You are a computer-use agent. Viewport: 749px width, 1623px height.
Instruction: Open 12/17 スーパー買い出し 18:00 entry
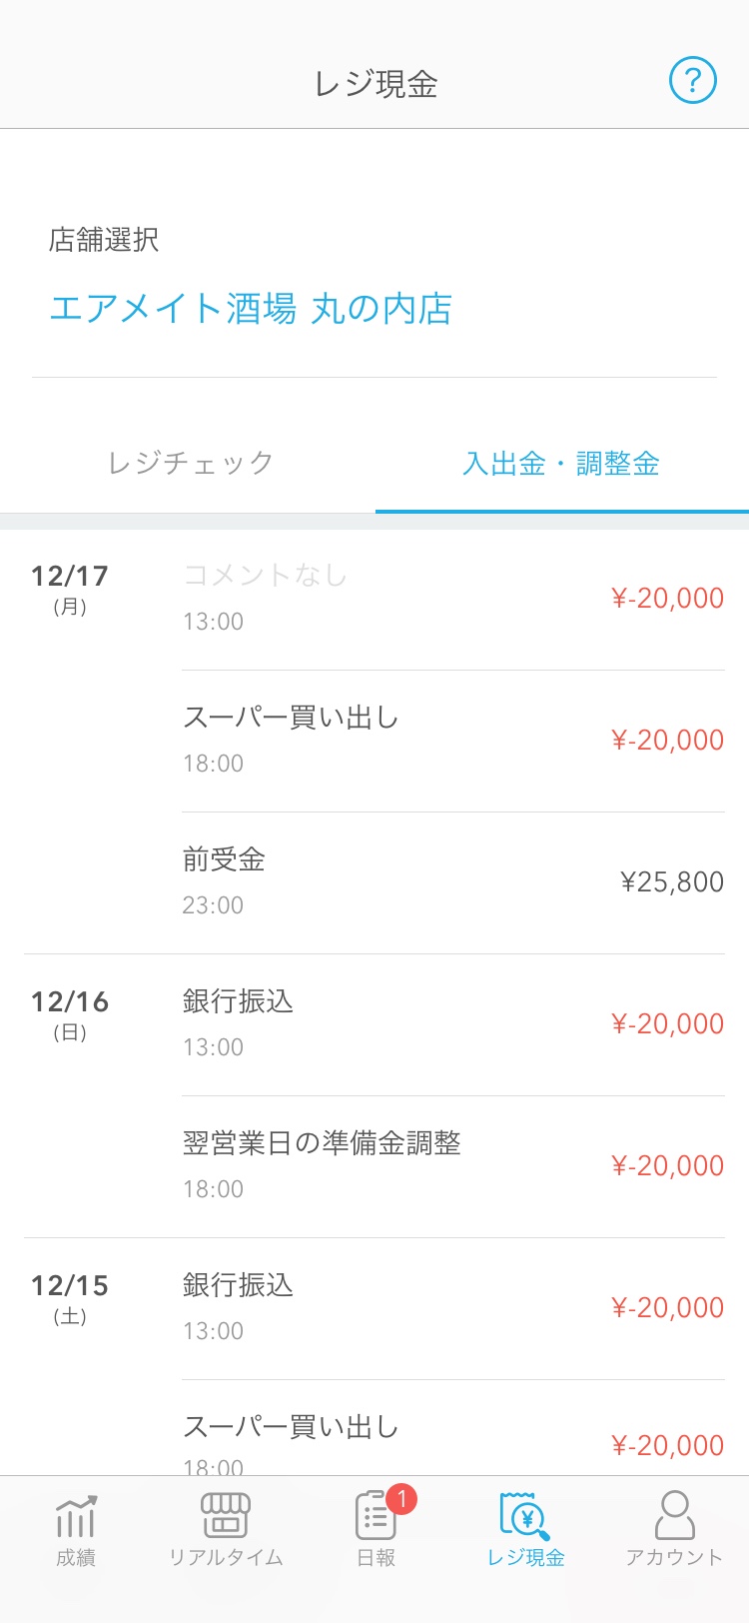[x=453, y=741]
